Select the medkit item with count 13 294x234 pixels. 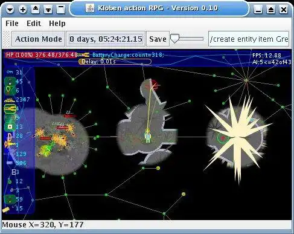[x=10, y=127]
